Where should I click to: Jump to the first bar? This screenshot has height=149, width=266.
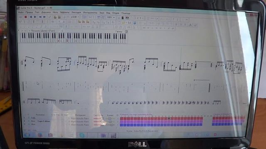pos(31,17)
